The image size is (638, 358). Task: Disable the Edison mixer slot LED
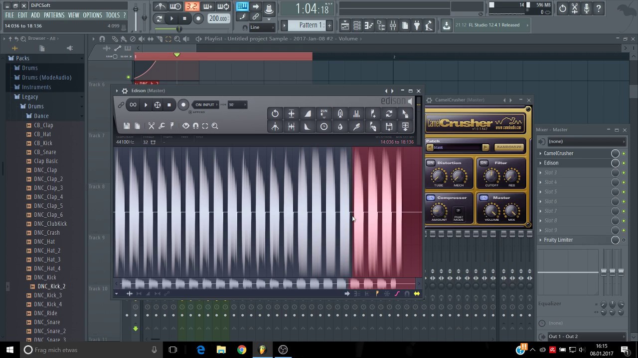pos(624,163)
